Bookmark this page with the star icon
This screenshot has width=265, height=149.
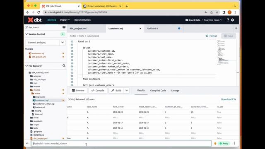click(x=217, y=12)
